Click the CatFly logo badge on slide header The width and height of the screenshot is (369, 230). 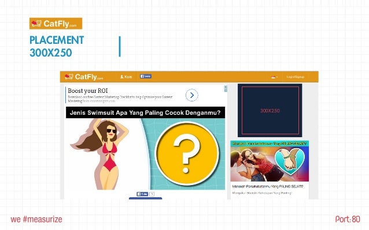click(x=56, y=24)
